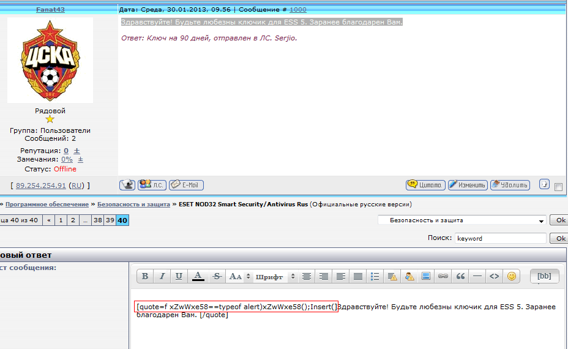Screen dimensions: 568x349
Task: Justify the message text
Action: click(357, 276)
